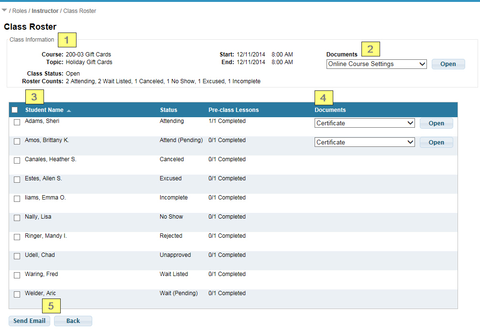The width and height of the screenshot is (480, 332).
Task: Navigate to Instructor in the breadcrumb
Action: (45, 11)
